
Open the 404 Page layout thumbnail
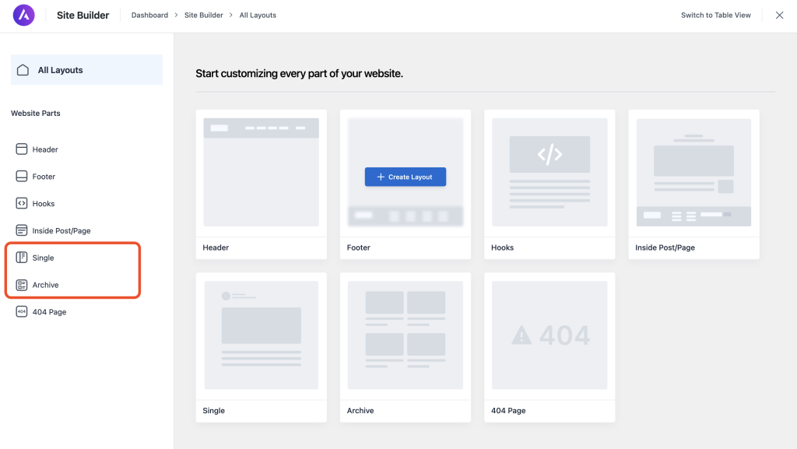point(549,335)
